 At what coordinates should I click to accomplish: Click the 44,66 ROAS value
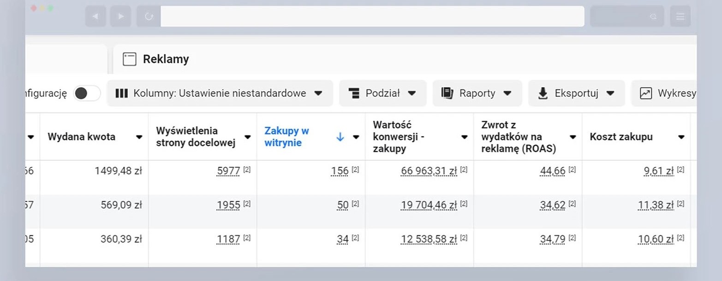[553, 171]
